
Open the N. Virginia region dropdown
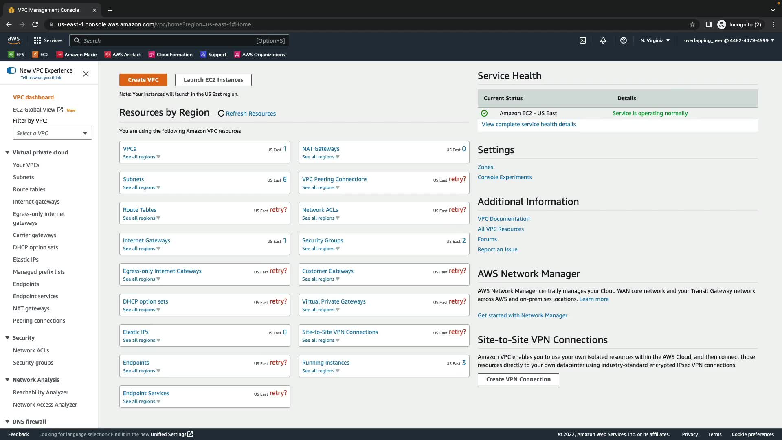[655, 40]
